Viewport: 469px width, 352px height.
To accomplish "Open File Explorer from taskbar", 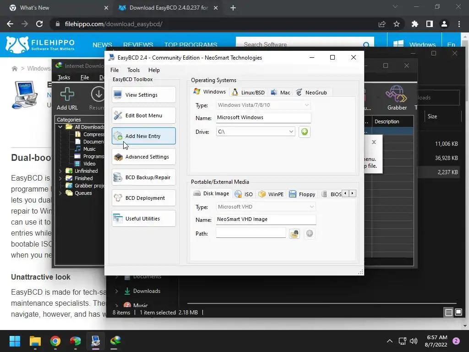I will pyautogui.click(x=35, y=341).
